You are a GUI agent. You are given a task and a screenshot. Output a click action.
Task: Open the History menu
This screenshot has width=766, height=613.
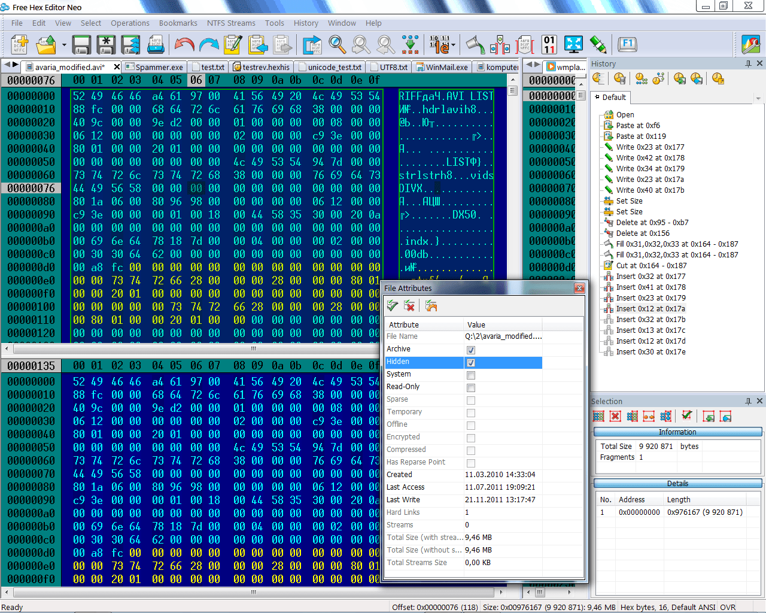coord(306,23)
